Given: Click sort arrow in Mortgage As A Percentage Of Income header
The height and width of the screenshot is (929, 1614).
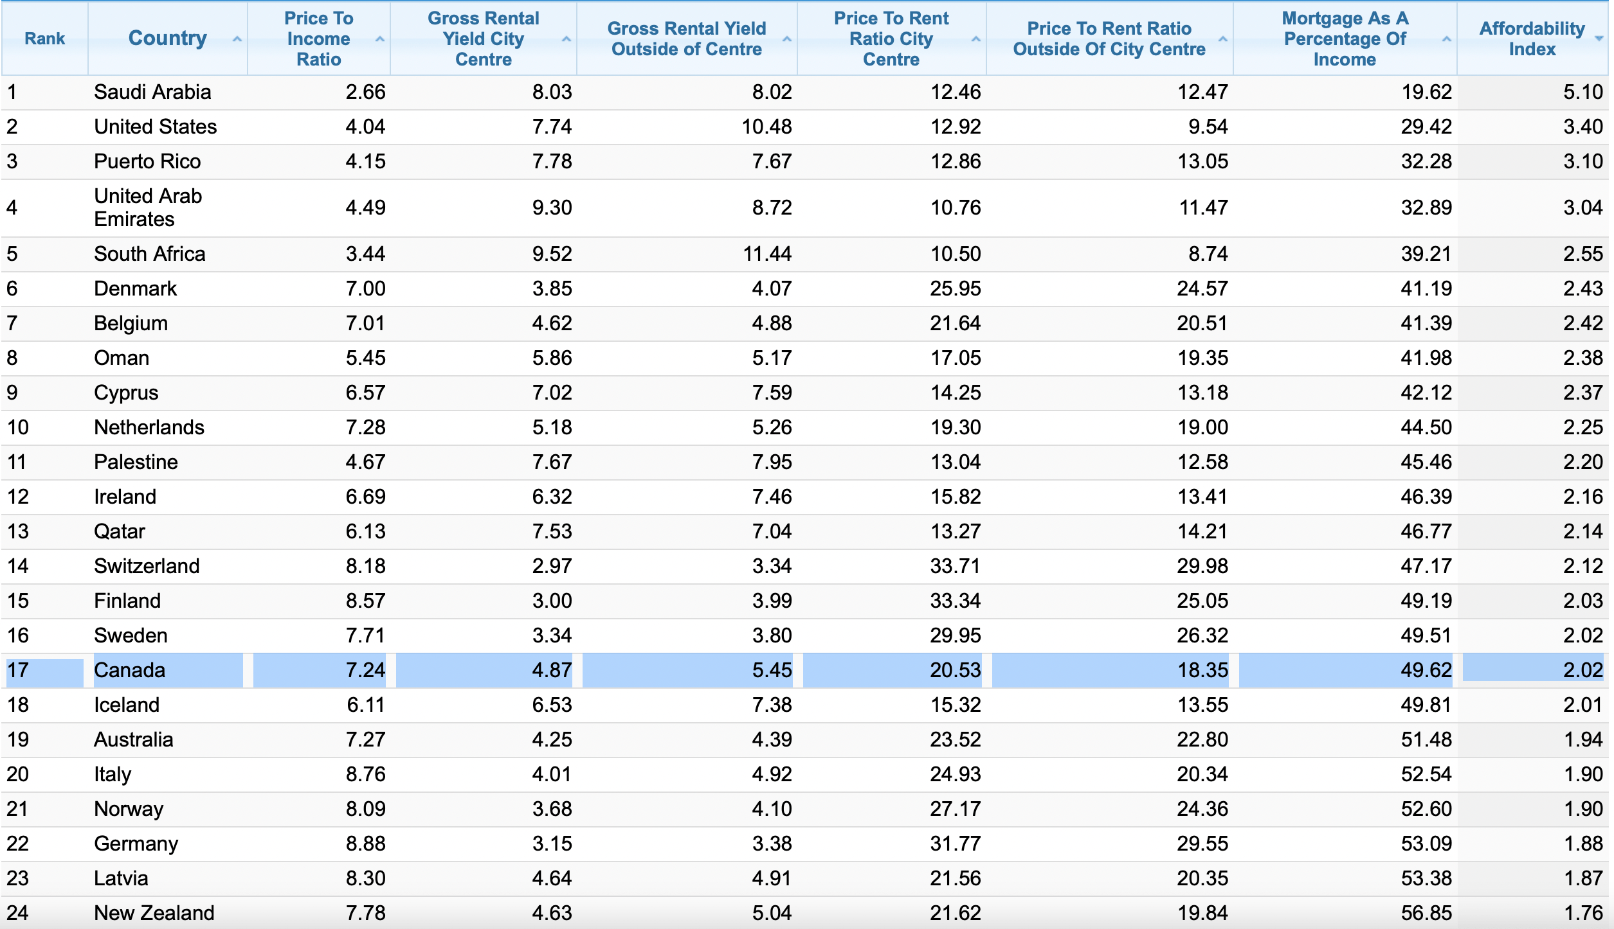Looking at the screenshot, I should (x=1446, y=39).
